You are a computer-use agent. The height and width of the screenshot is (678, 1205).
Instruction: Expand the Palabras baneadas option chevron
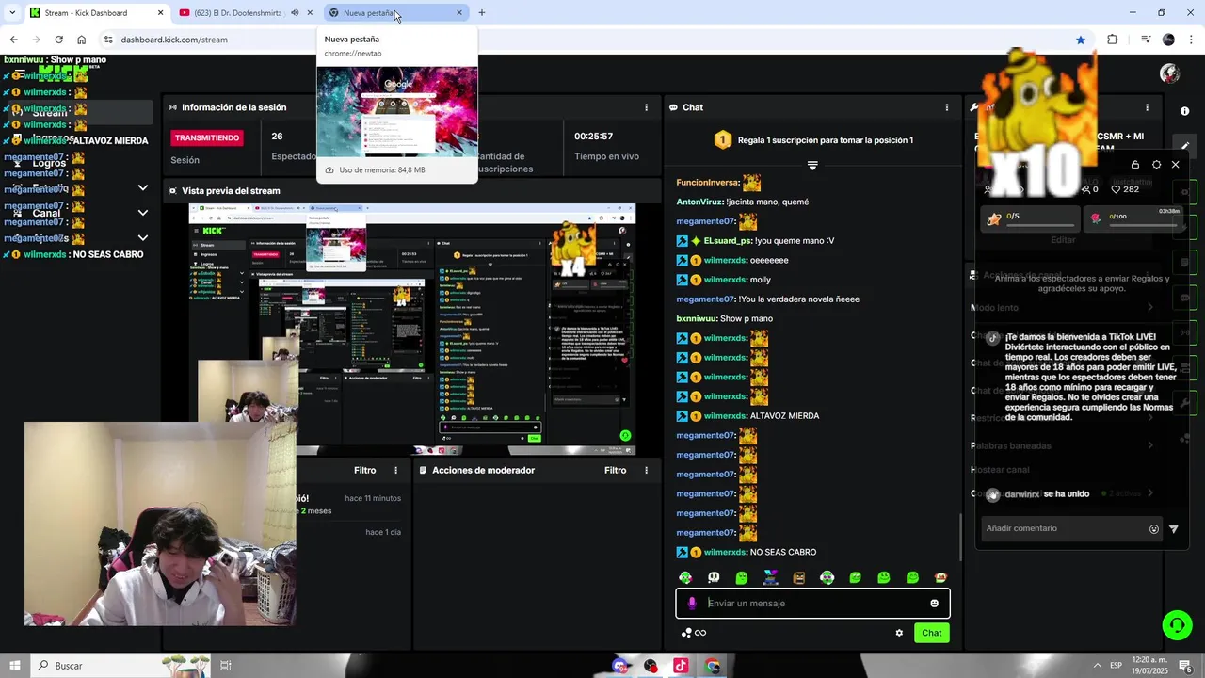(1149, 445)
